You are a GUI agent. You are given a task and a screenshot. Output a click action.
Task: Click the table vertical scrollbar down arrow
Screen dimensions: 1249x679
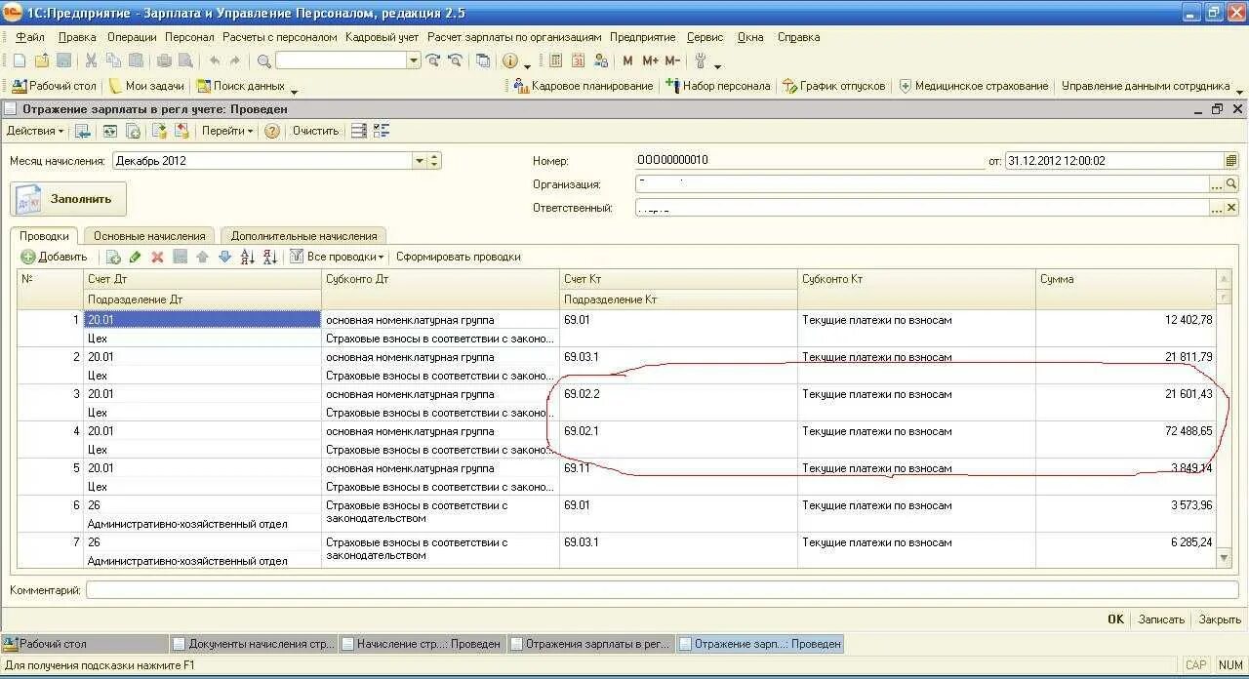(x=1225, y=557)
